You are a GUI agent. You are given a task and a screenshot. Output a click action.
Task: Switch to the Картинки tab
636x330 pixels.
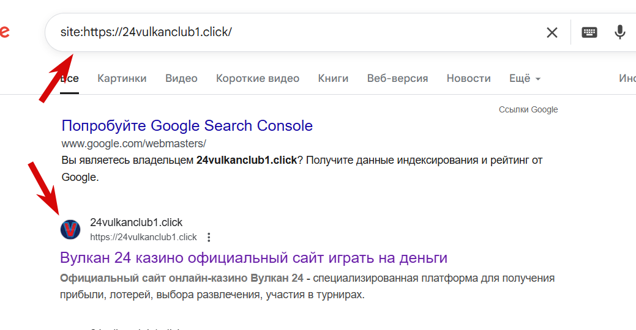pyautogui.click(x=122, y=79)
